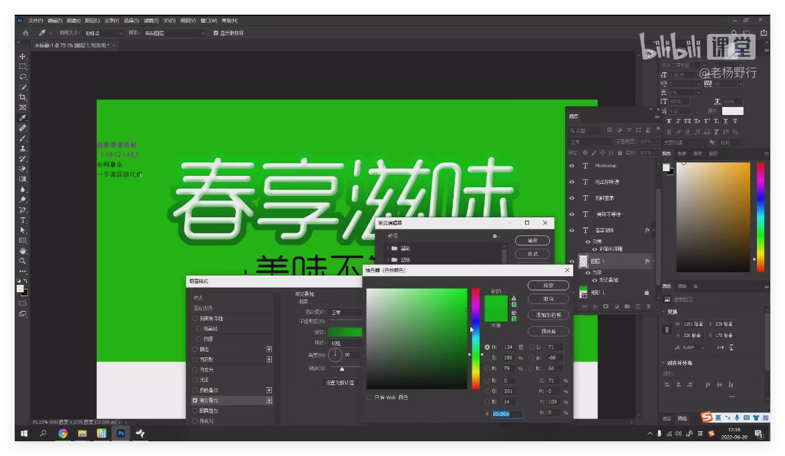
Task: Hide the Photoshop text layer
Action: point(572,166)
